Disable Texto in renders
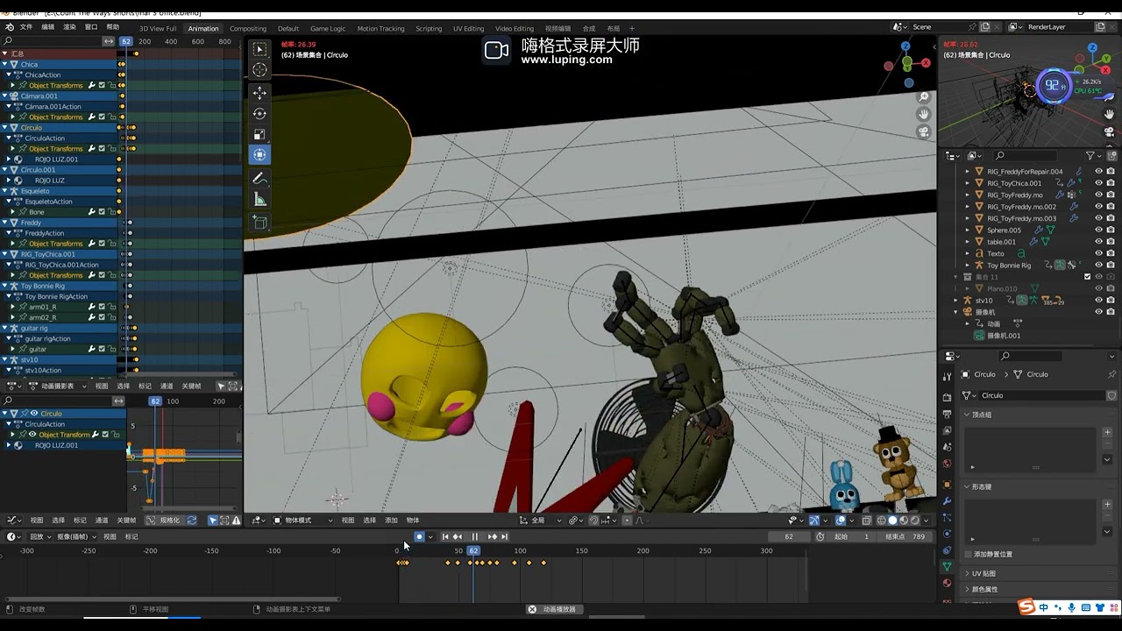Screen dimensions: 1122x631 click(x=1111, y=253)
